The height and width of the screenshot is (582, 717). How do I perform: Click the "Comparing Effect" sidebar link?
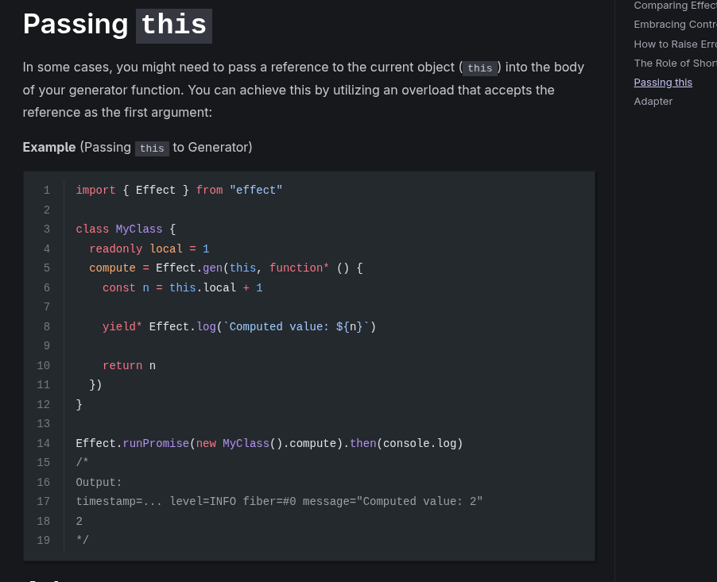click(x=675, y=6)
